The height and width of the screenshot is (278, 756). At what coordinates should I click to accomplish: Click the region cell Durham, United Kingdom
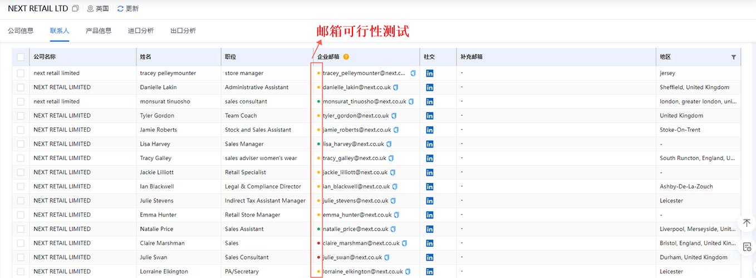click(x=694, y=257)
